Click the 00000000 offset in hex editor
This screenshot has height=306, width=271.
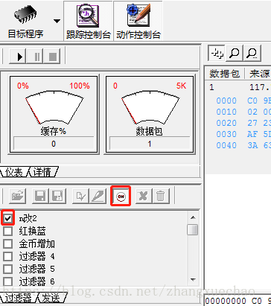(x=226, y=301)
